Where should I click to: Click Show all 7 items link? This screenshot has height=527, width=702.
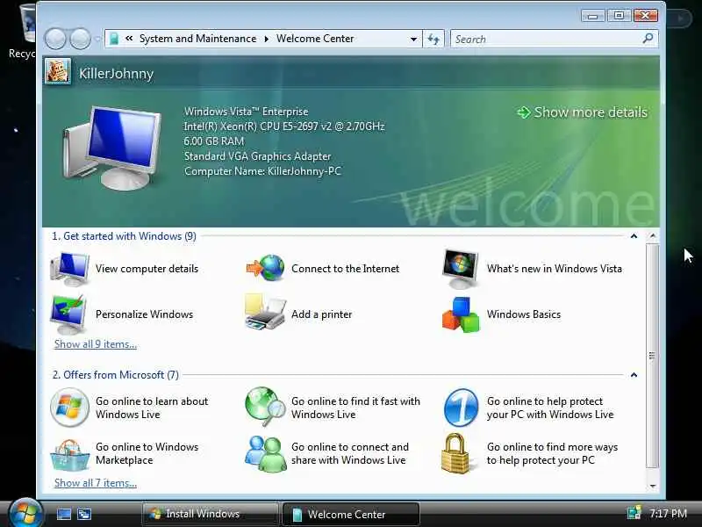[x=96, y=483]
